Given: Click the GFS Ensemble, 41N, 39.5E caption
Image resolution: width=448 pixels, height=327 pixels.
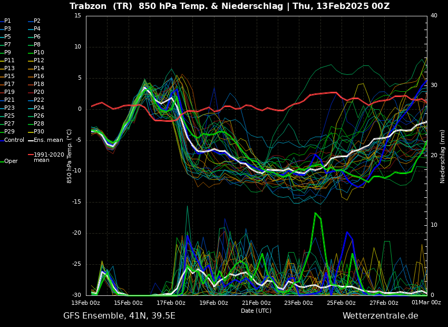Looking at the screenshot, I should coord(120,316).
